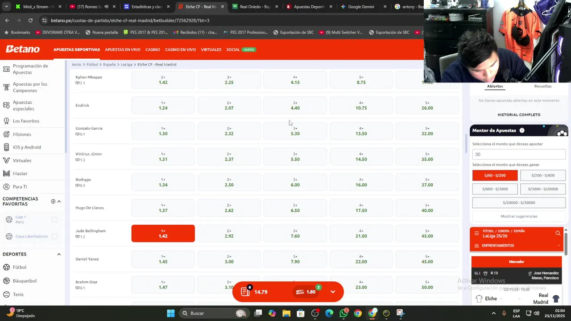
Task: Click the Windows taskbar Buscar search box
Action: tap(214, 313)
